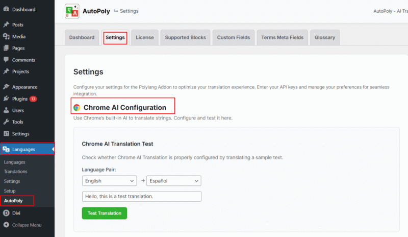Image resolution: width=408 pixels, height=237 pixels.
Task: Click the Plugins plug icon
Action: (x=6, y=99)
